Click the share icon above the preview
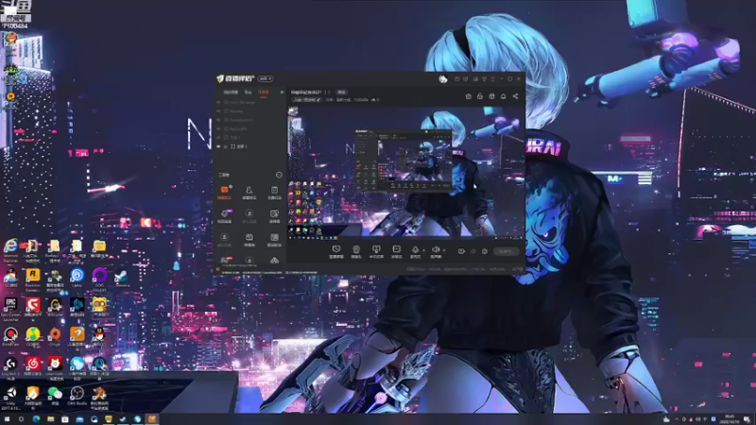756x425 pixels. (x=515, y=96)
